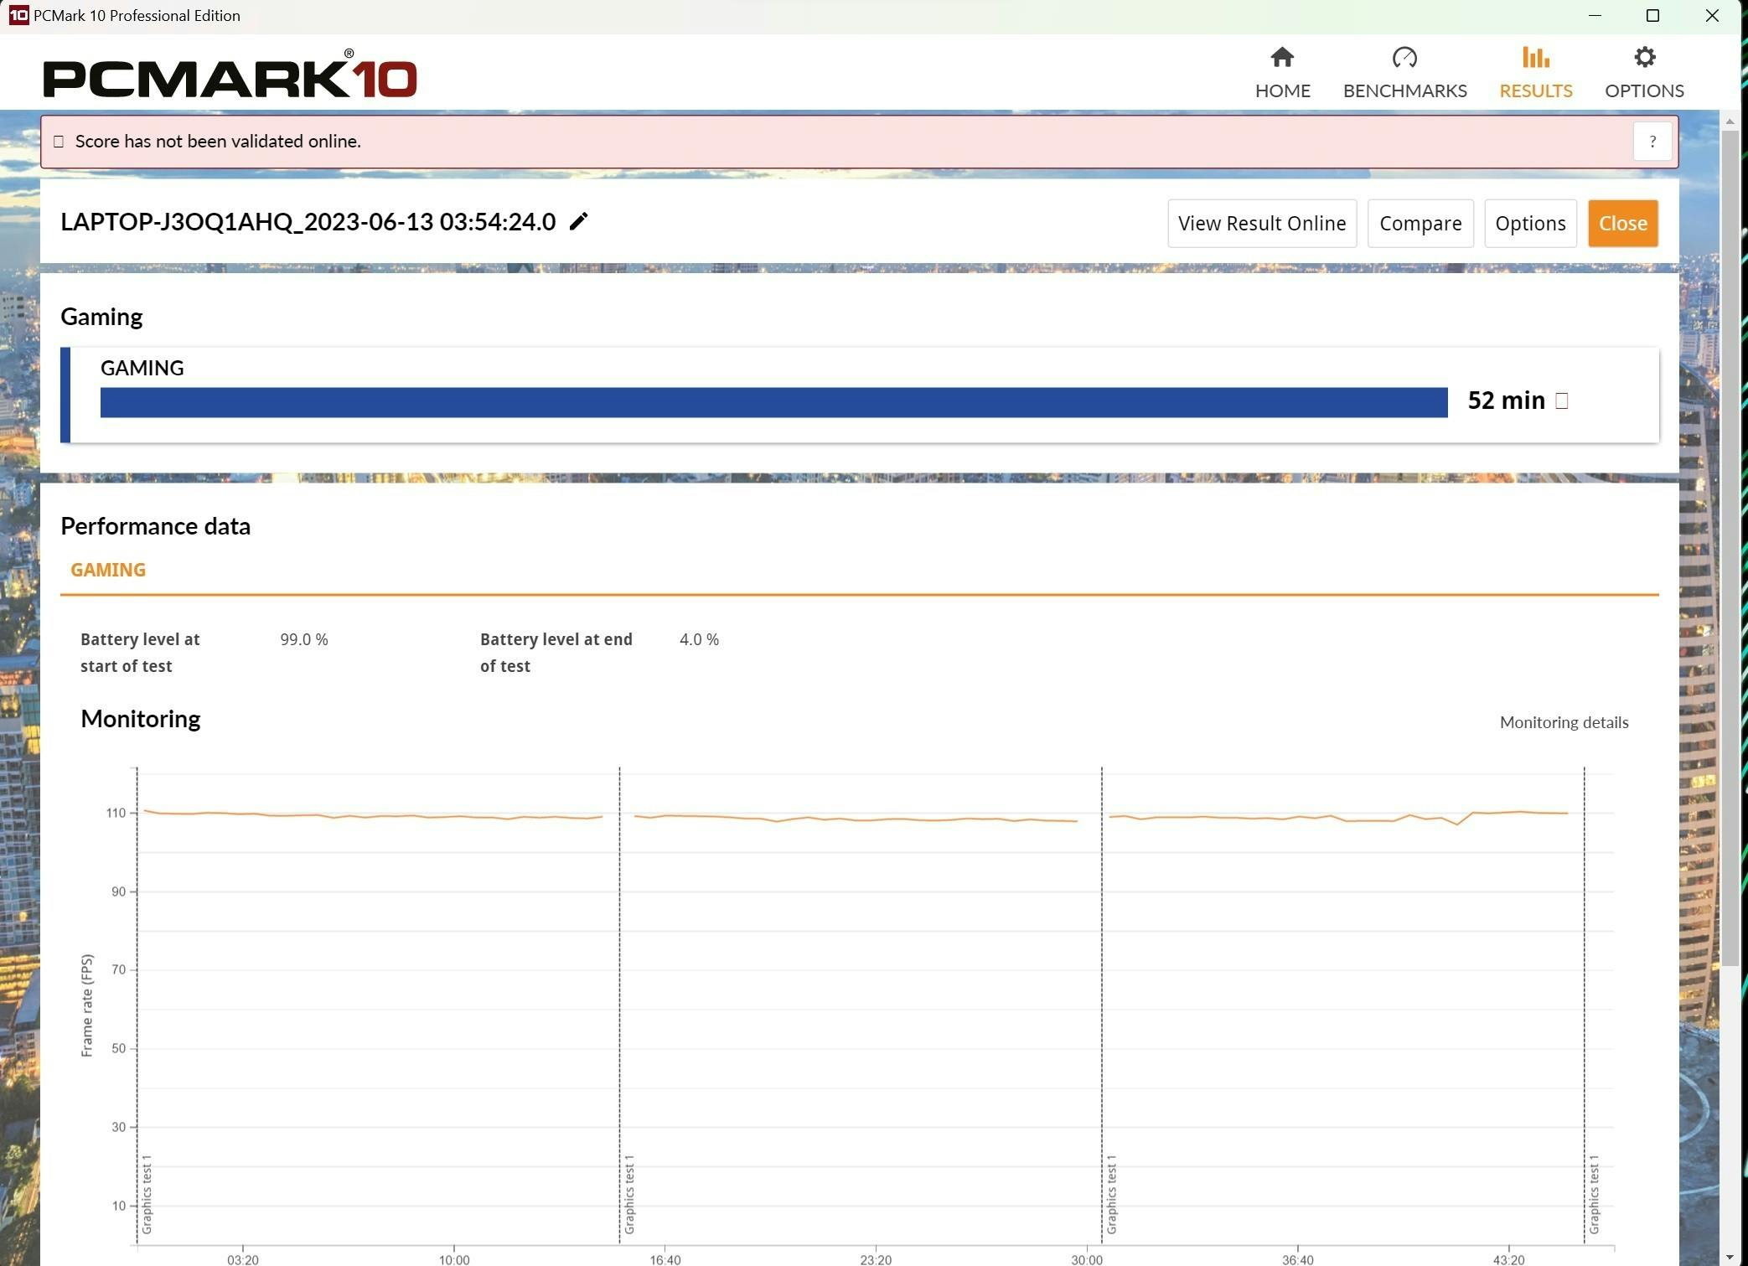Screen dimensions: 1748x1266
Task: Click the scrollbar up arrow
Action: 1730,121
